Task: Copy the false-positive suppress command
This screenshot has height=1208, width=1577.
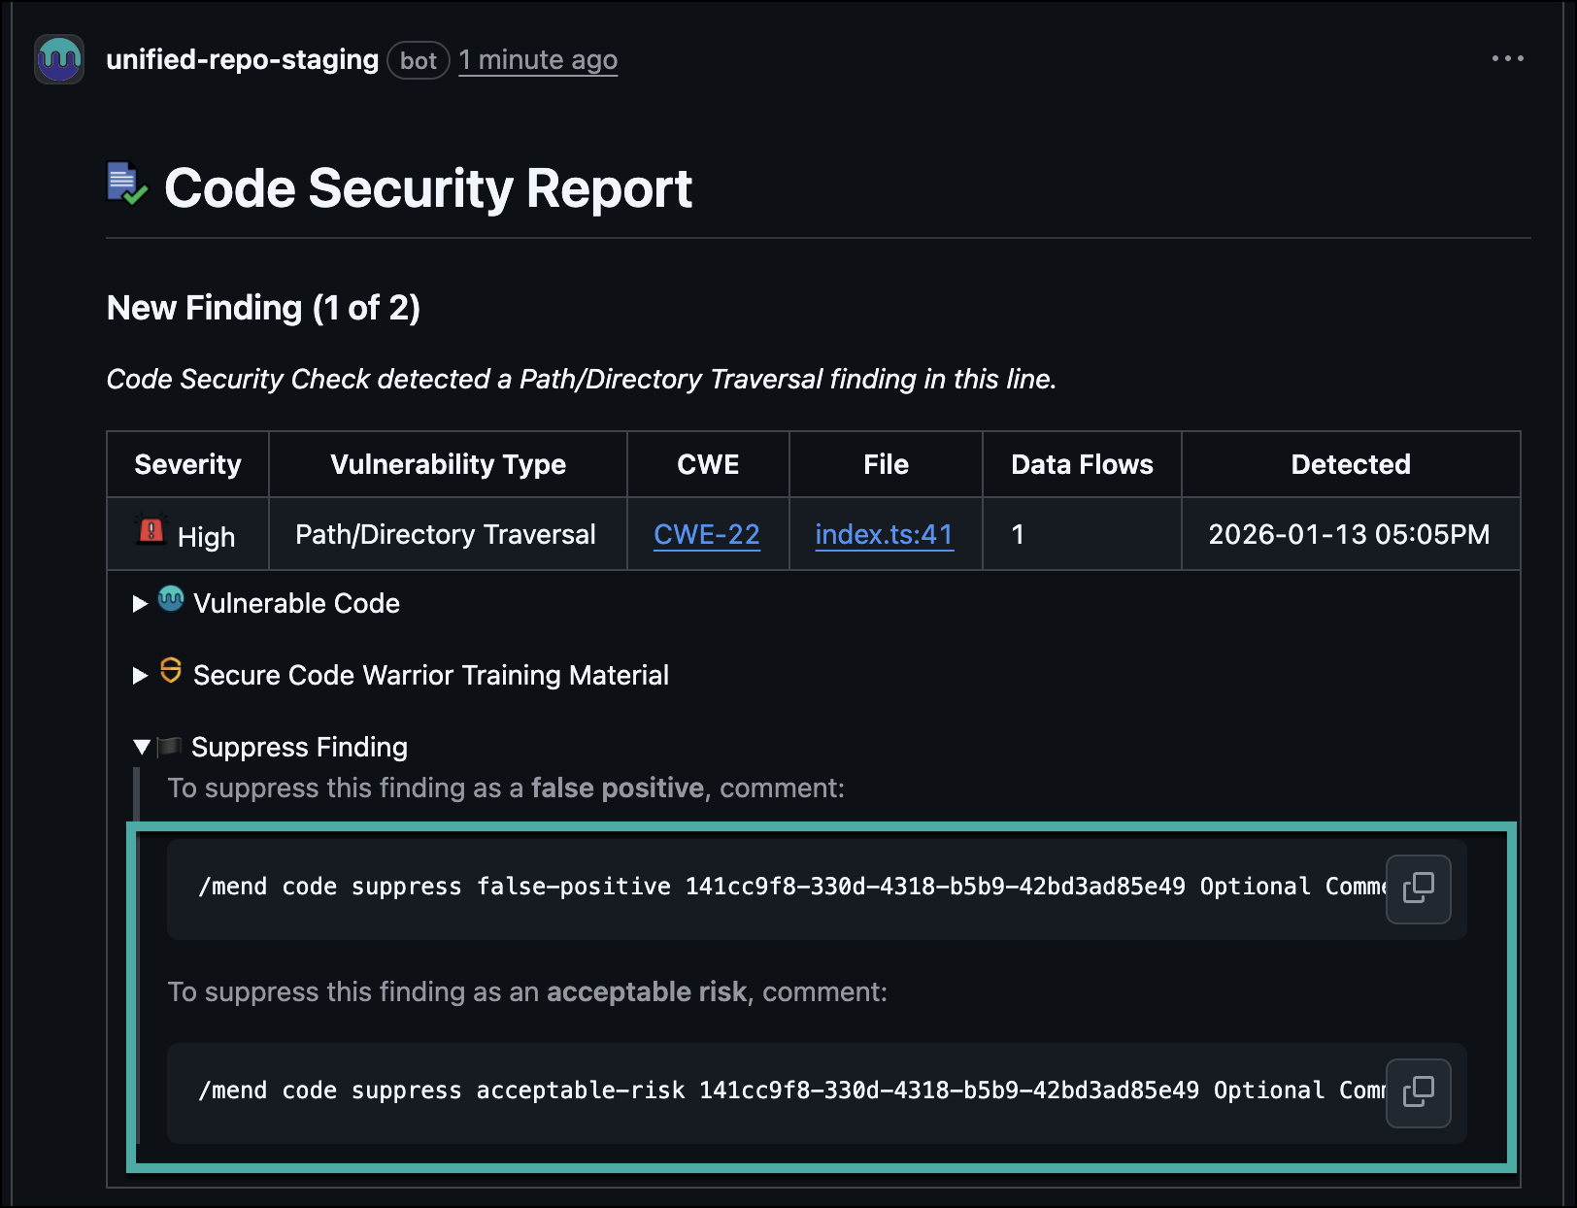Action: click(x=1418, y=889)
